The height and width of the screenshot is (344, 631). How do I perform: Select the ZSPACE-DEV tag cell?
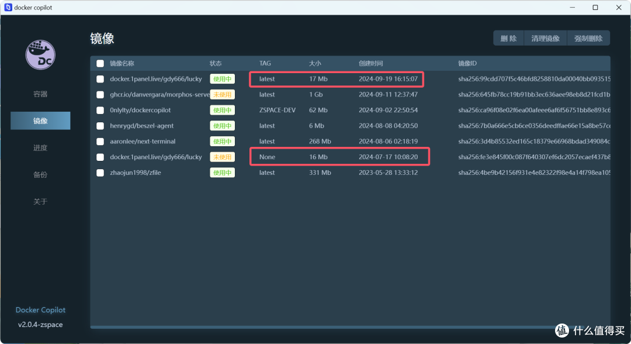(x=278, y=110)
